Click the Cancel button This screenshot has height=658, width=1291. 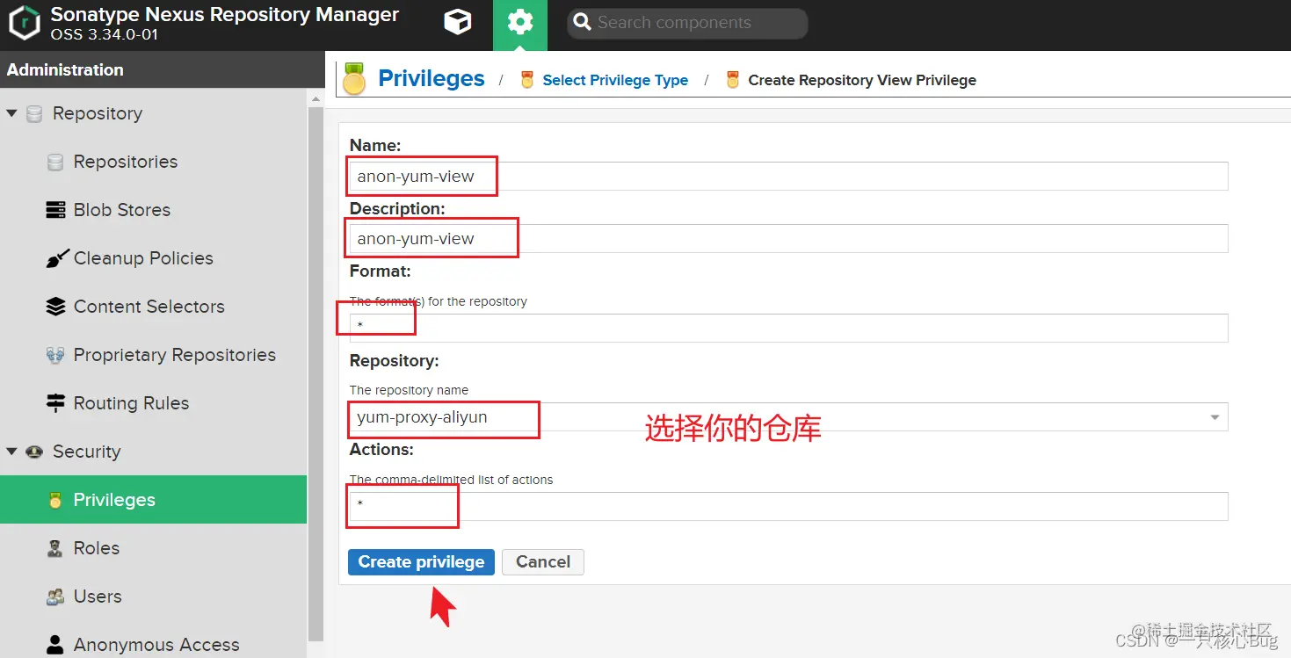543,562
